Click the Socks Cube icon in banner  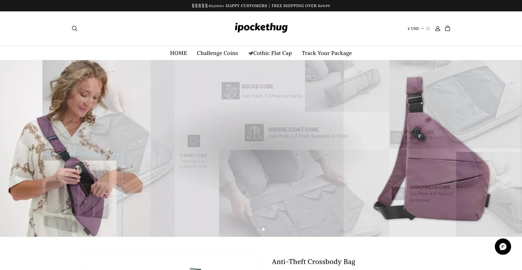231,91
